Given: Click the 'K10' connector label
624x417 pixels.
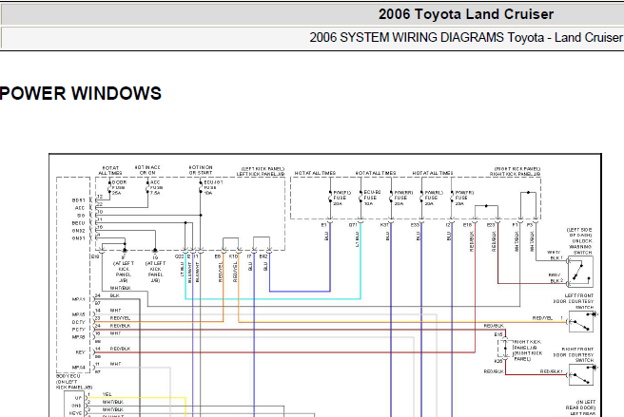Looking at the screenshot, I should click(x=233, y=256).
